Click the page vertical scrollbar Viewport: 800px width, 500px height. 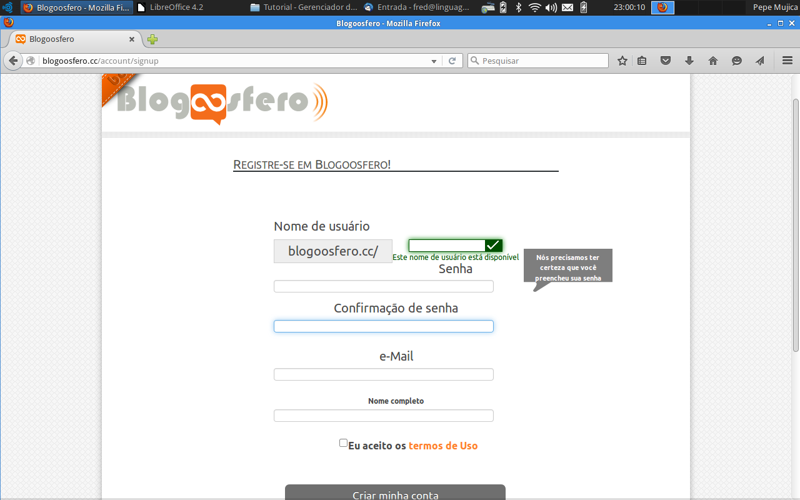(796, 225)
